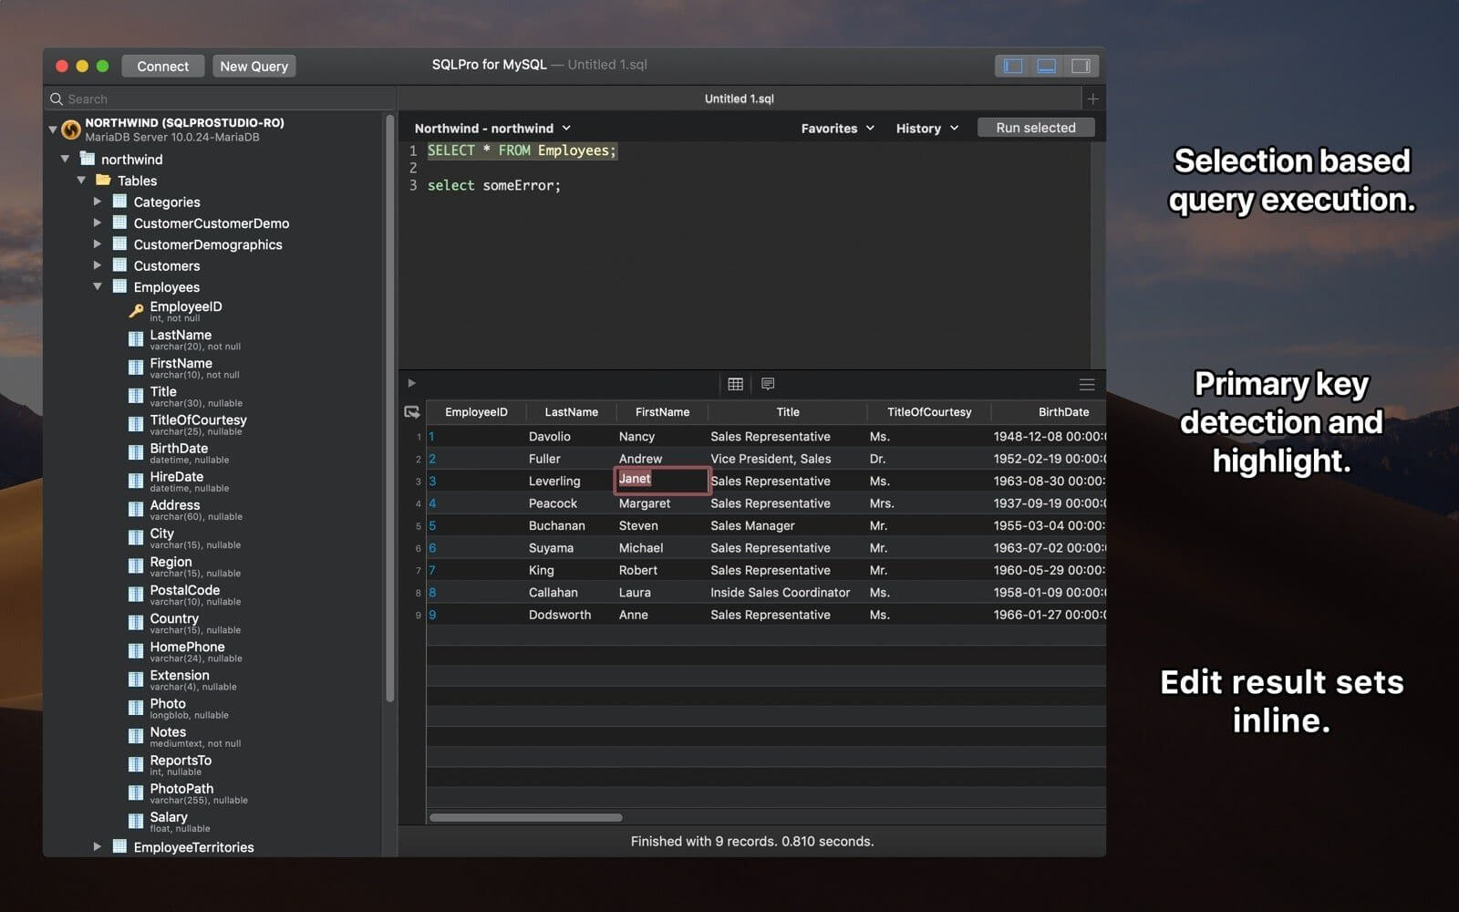Screen dimensions: 1459x912
Task: Click the Run selected button
Action: click(1036, 127)
